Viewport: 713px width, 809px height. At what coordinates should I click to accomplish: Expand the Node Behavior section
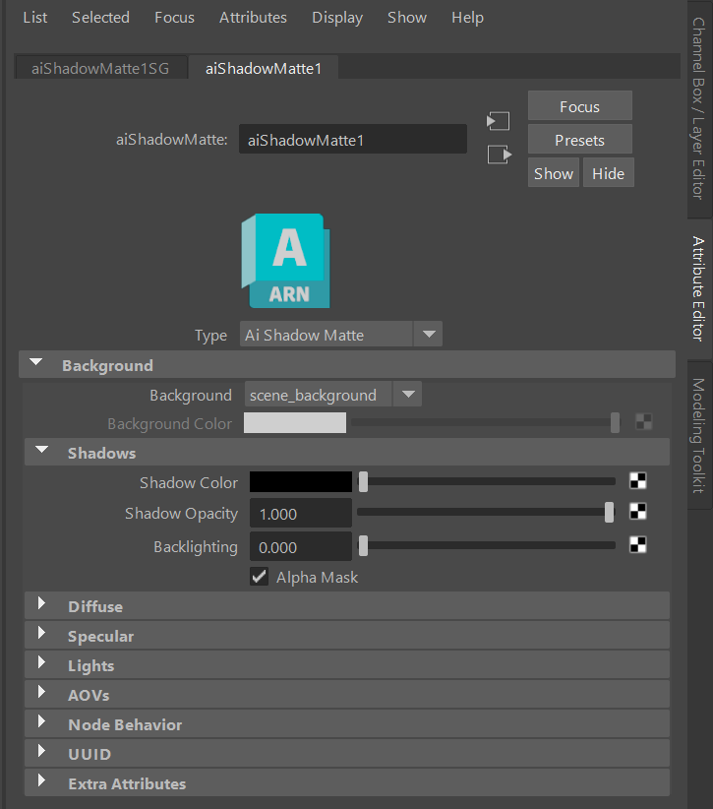point(42,721)
